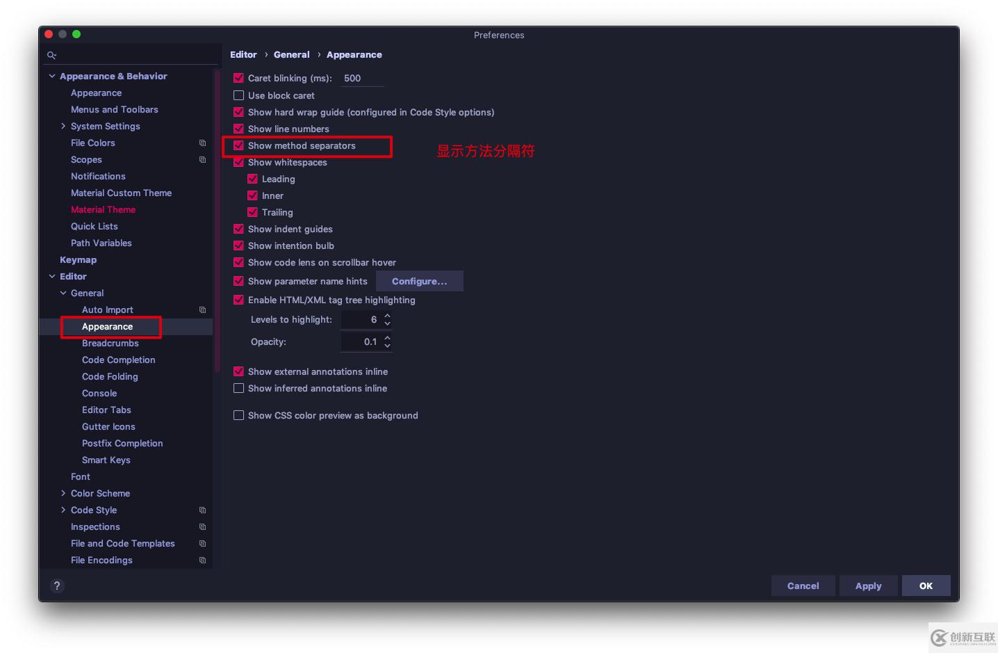Viewport: 998px width, 653px height.
Task: Toggle Trailing whitespace checkbox
Action: (252, 212)
